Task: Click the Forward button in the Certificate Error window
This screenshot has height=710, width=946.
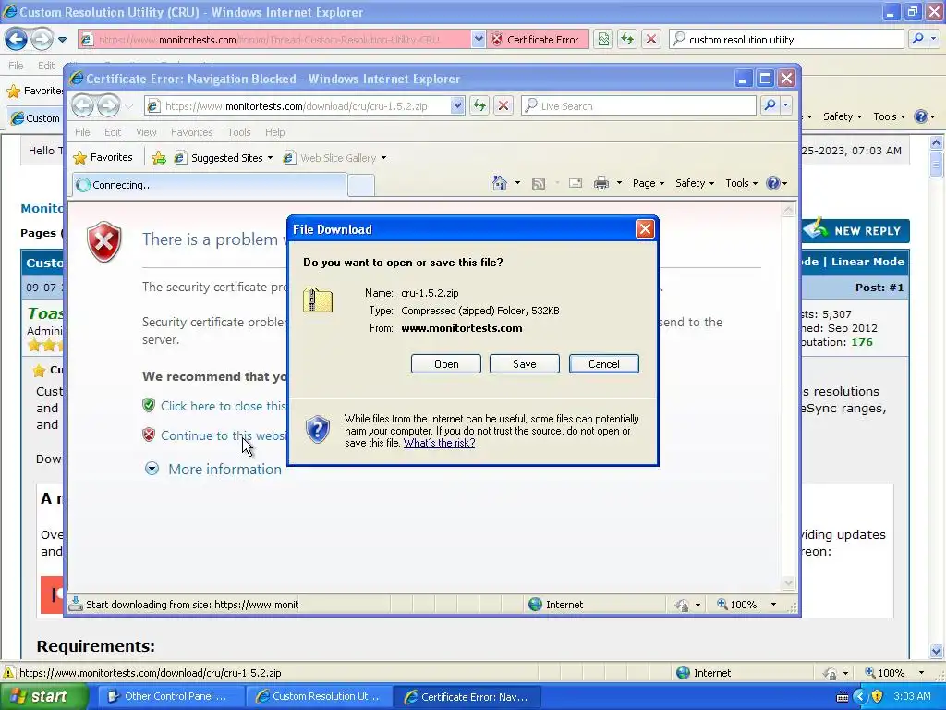Action: 109,106
